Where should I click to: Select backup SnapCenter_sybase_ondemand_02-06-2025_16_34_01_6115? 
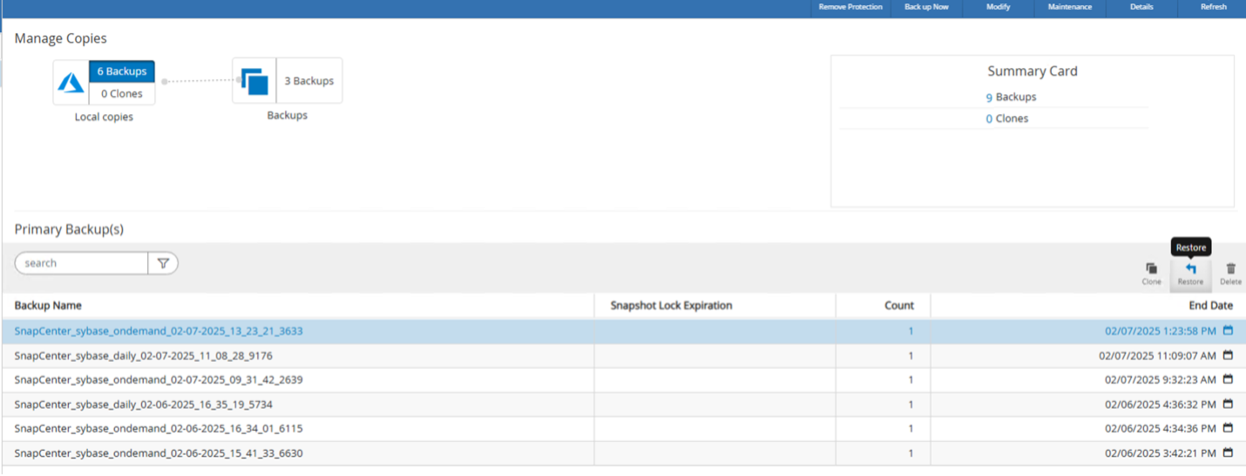tap(159, 429)
